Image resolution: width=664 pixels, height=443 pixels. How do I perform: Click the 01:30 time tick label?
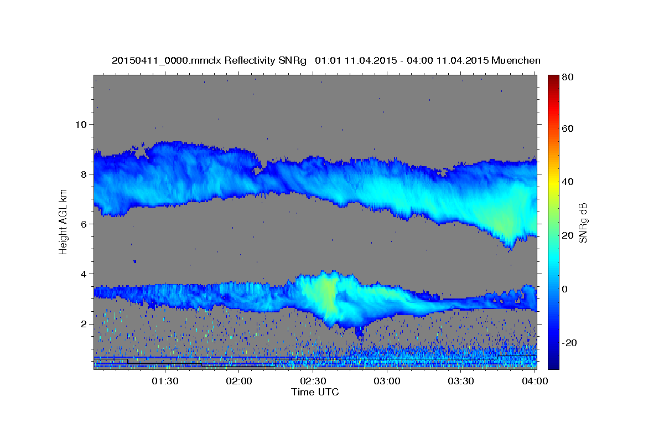pyautogui.click(x=165, y=381)
